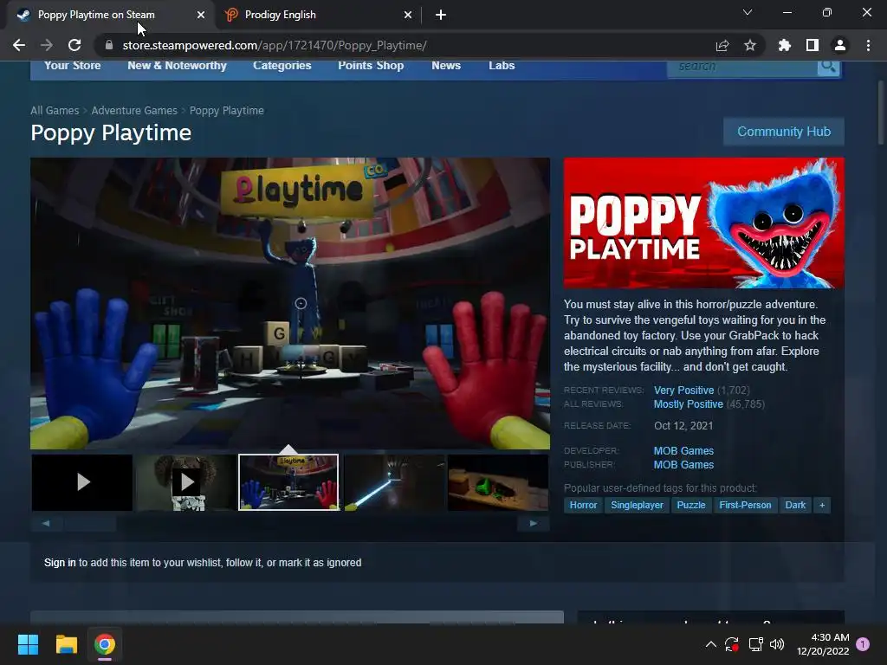Open a new browser tab
Viewport: 887px width, 665px height.
point(441,15)
